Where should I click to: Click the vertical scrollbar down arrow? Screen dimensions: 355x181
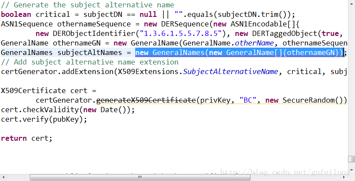click(x=352, y=169)
